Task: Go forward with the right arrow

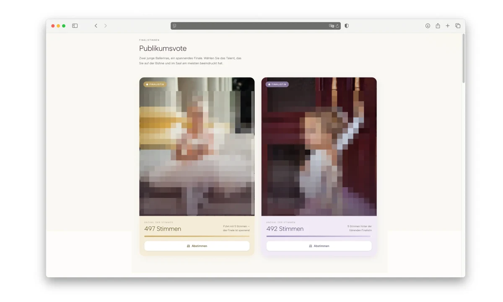Action: 105,26
